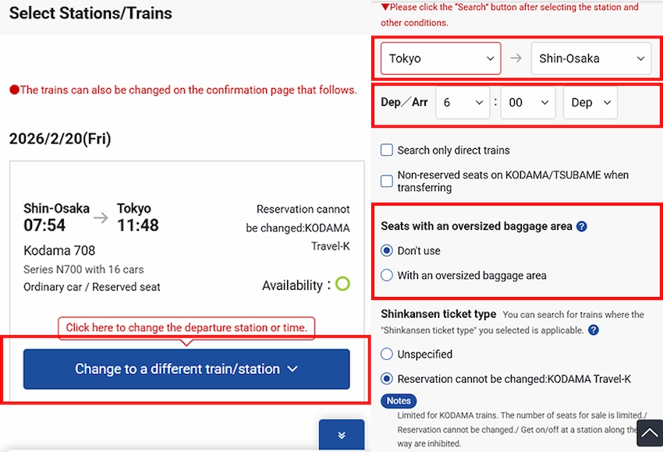Open the Tokyo departure station dropdown
663x452 pixels.
(441, 58)
